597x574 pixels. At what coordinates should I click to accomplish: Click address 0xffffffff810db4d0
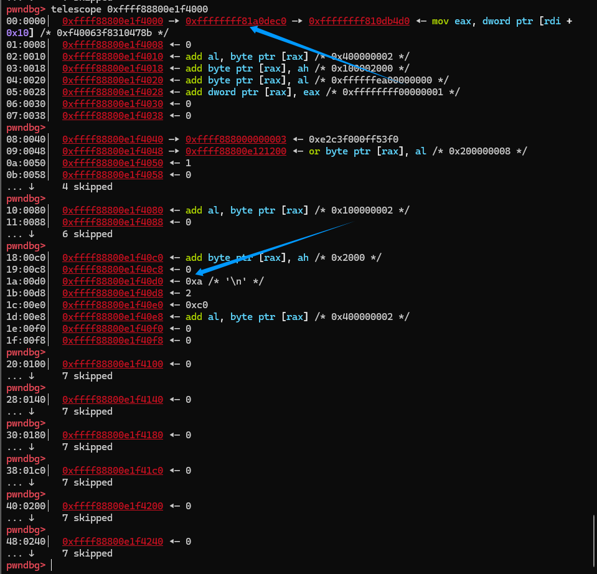coord(359,21)
